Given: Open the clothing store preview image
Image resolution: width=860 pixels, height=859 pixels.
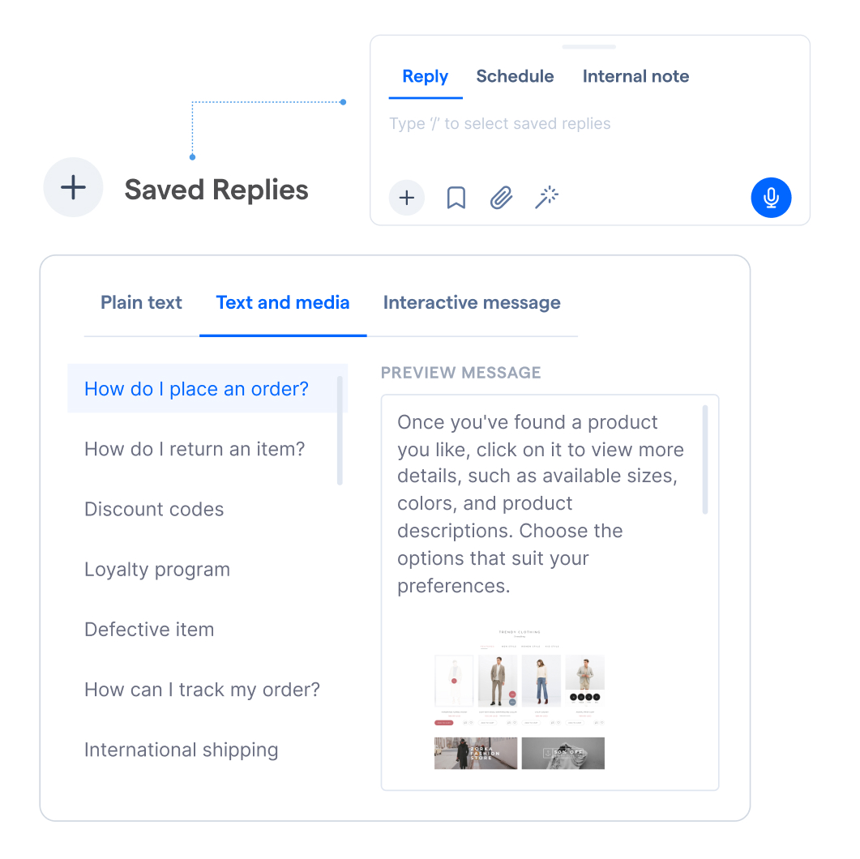Looking at the screenshot, I should point(520,699).
